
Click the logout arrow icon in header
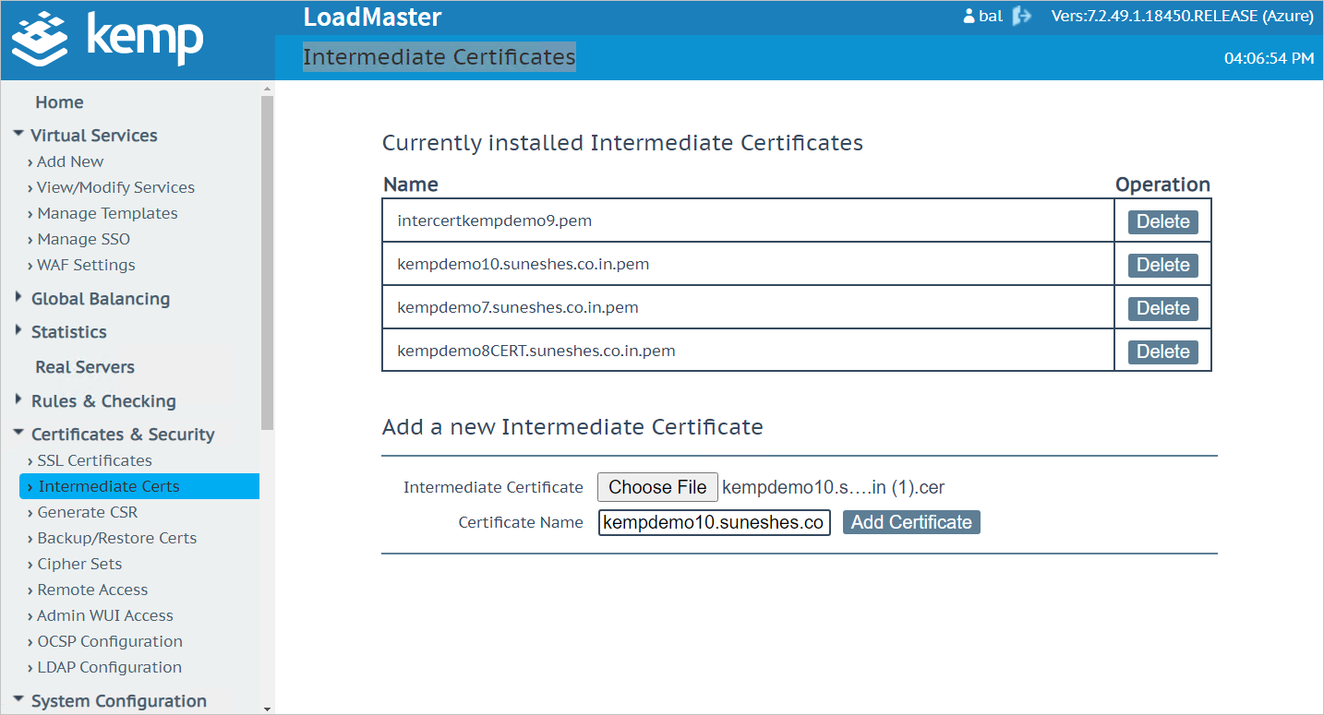point(1022,16)
